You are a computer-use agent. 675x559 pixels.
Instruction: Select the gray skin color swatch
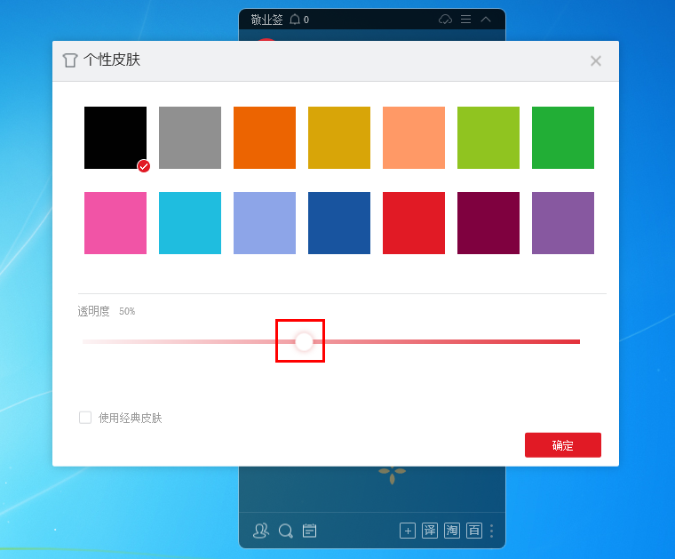click(x=190, y=138)
